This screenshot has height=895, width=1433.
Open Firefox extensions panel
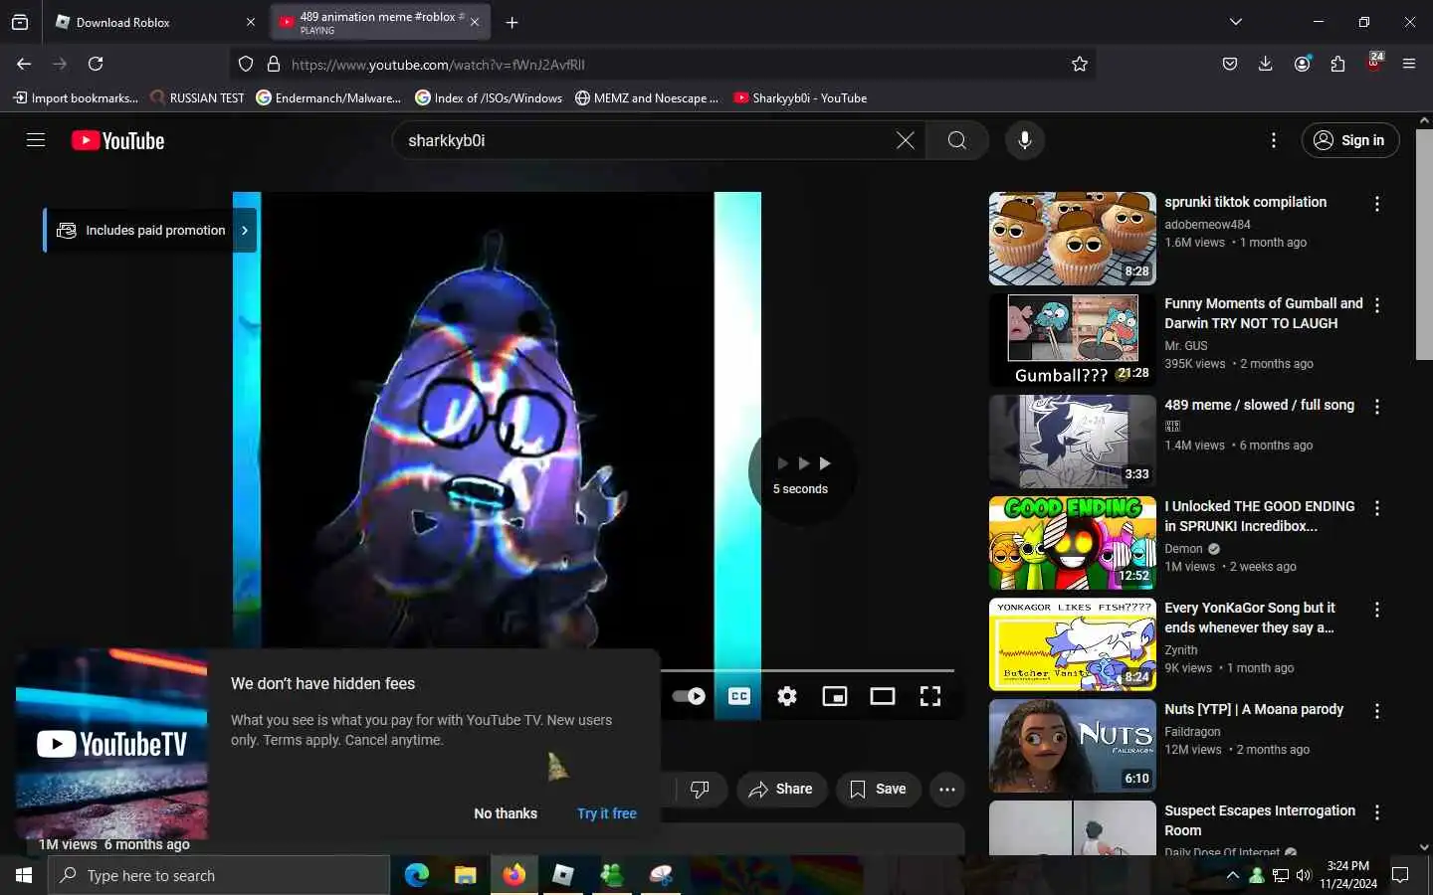[x=1337, y=64]
